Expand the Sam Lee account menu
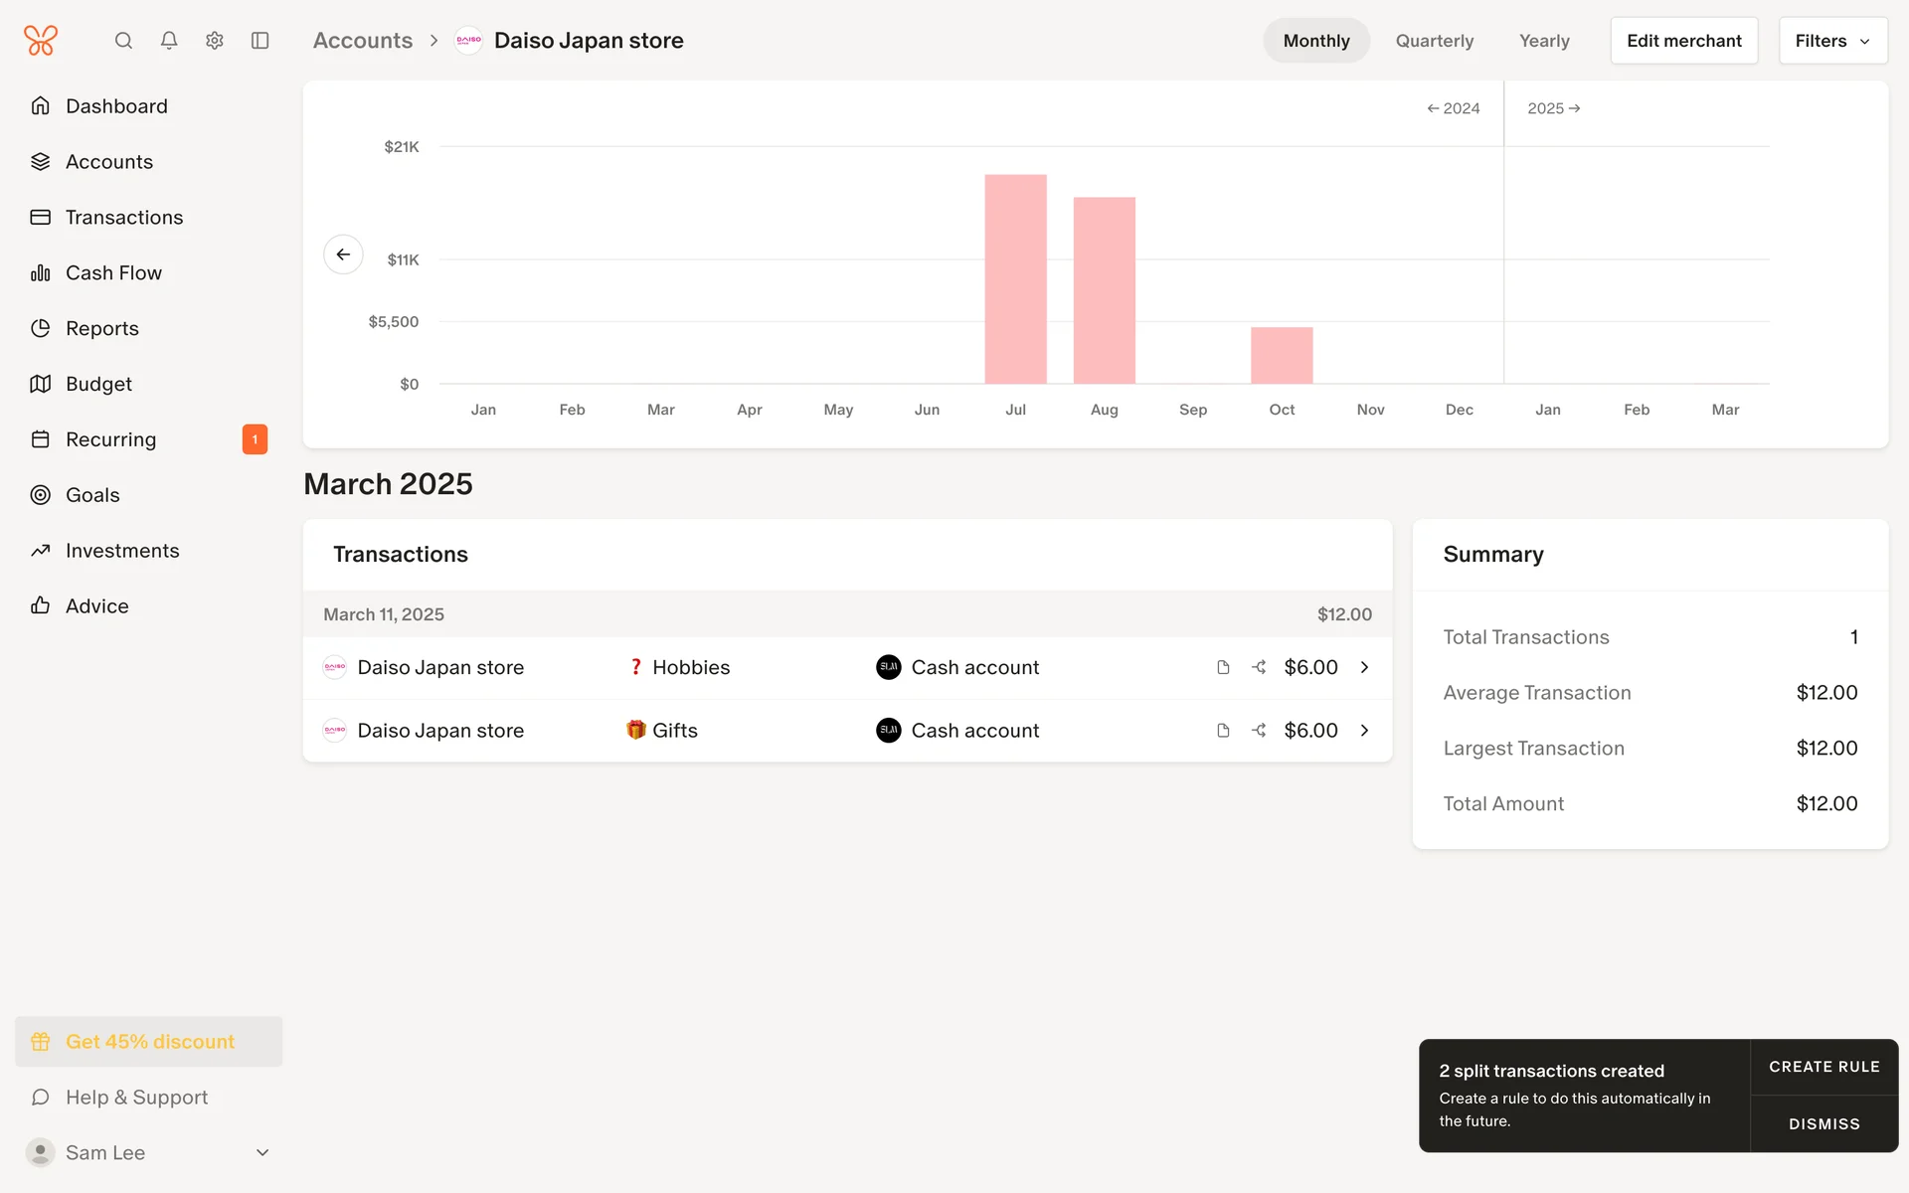Viewport: 1909px width, 1193px height. (x=262, y=1152)
